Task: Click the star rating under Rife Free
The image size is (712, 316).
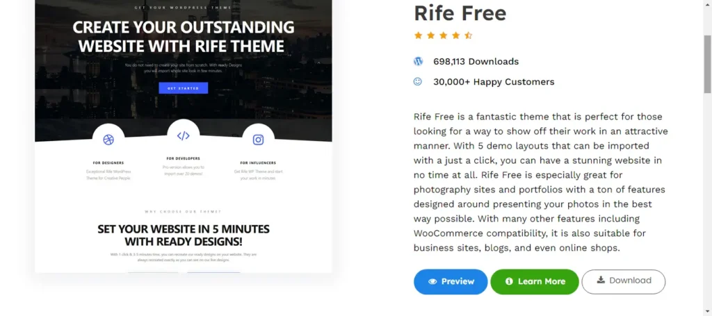Action: tap(443, 35)
